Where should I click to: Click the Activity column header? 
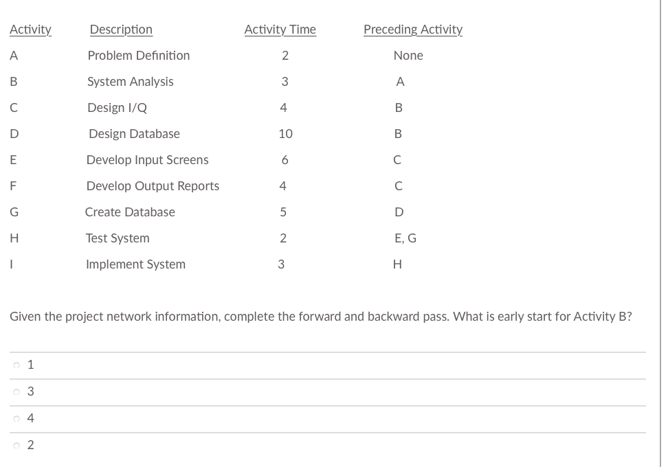[x=30, y=30]
